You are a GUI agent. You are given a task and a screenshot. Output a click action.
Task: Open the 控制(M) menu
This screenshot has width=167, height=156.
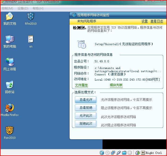coord(7,8)
